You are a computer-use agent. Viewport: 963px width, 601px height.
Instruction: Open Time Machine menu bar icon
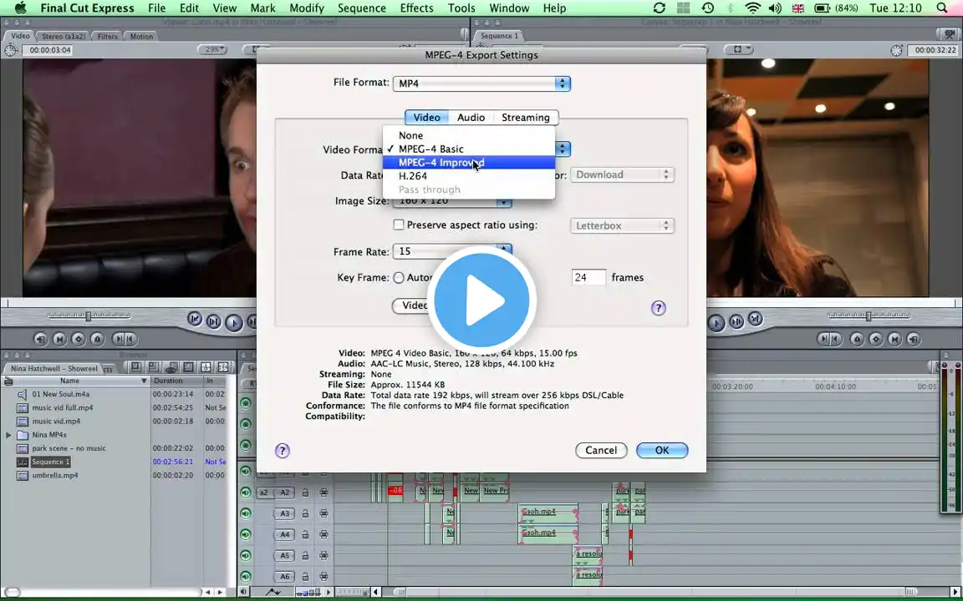tap(707, 8)
